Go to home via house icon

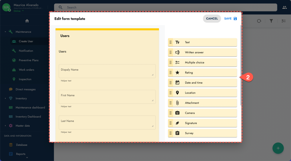(x=27, y=21)
